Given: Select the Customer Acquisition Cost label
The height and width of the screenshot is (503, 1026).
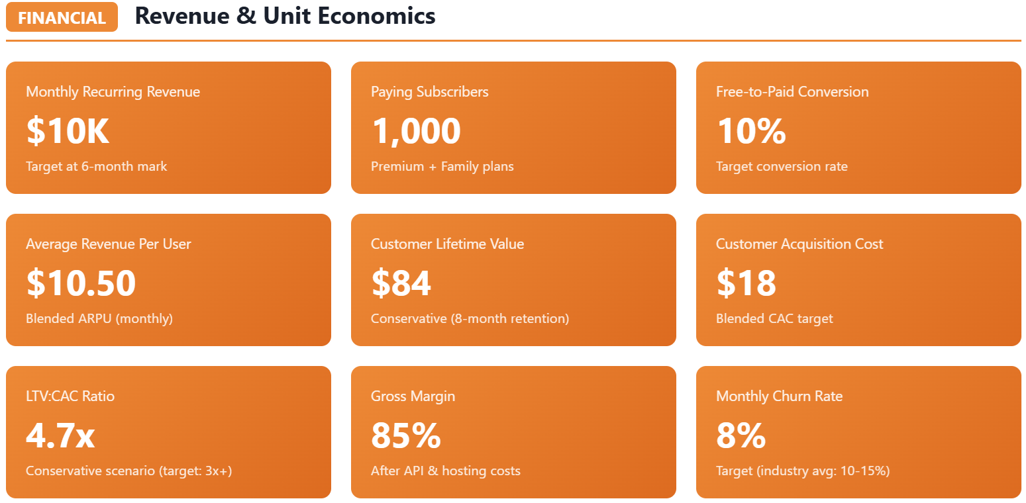Looking at the screenshot, I should tap(799, 244).
